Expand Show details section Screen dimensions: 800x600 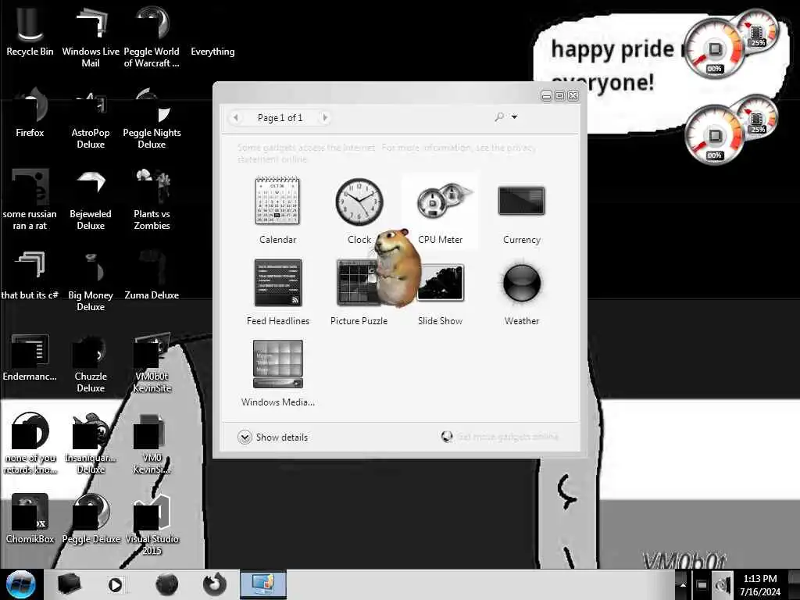273,437
